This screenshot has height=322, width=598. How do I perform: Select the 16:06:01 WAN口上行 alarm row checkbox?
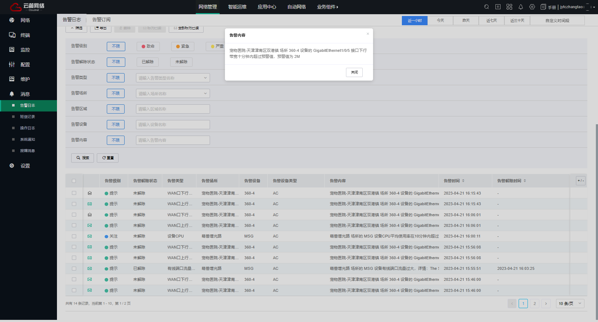pyautogui.click(x=74, y=225)
